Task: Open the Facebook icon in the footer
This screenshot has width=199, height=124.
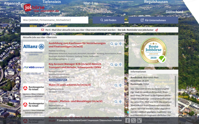Action: (128, 120)
